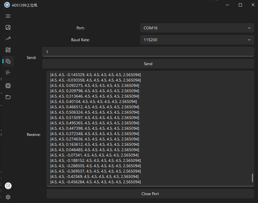Click the Close Port button
The image size is (258, 203).
(x=150, y=194)
